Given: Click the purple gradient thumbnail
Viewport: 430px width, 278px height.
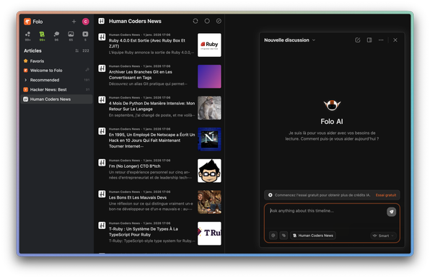Looking at the screenshot, I should [x=209, y=76].
